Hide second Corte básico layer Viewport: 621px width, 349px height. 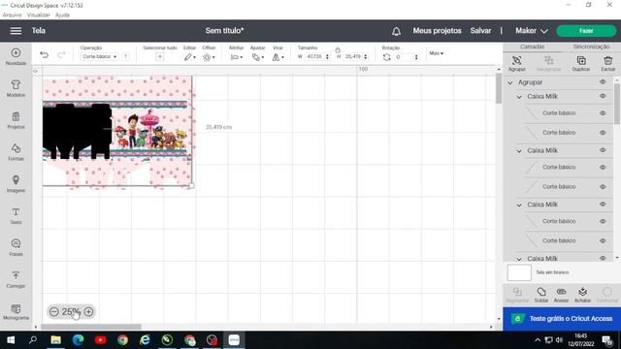(x=603, y=133)
